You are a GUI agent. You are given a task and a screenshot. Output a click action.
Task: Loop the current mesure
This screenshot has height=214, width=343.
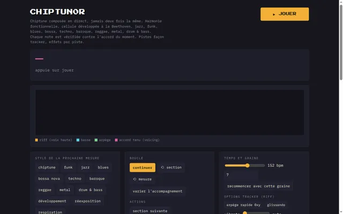(142, 179)
